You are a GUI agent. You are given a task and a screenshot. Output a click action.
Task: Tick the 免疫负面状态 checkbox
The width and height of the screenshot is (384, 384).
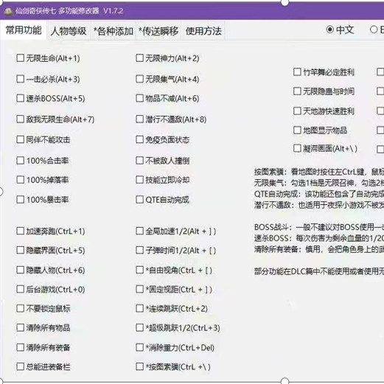139,139
